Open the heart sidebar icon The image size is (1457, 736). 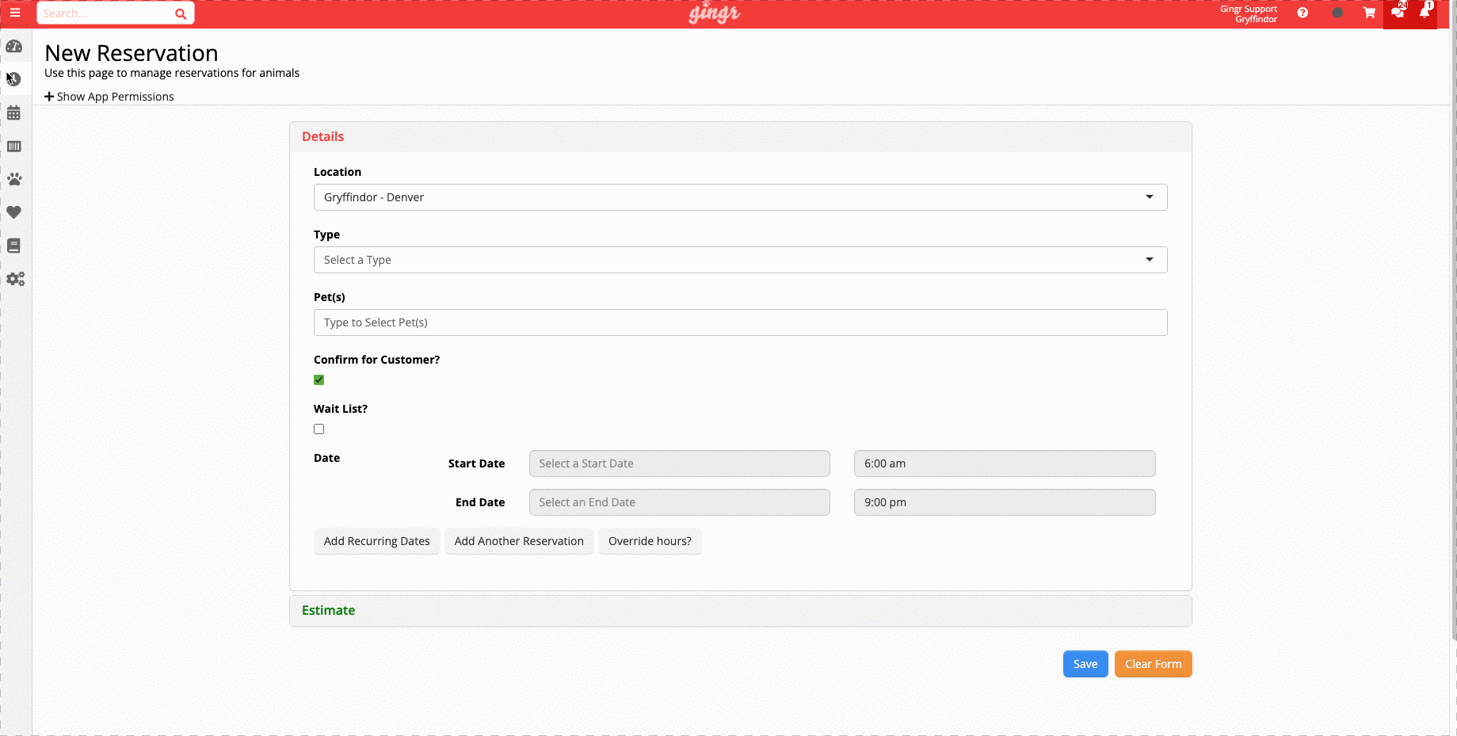click(14, 212)
